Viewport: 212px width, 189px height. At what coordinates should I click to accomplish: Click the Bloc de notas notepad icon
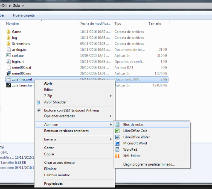pos(117,124)
